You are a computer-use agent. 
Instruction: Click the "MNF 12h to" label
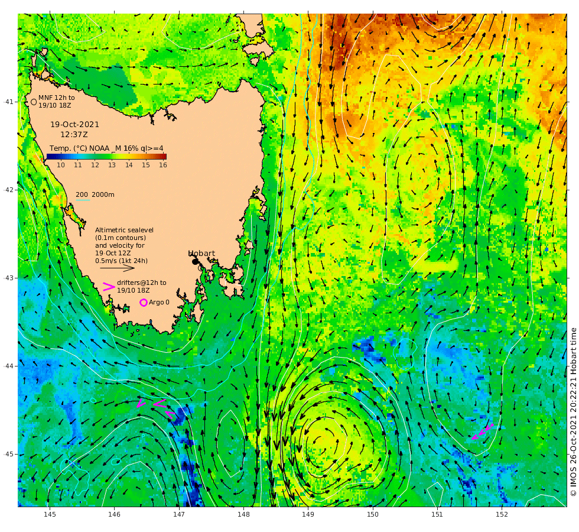(57, 98)
